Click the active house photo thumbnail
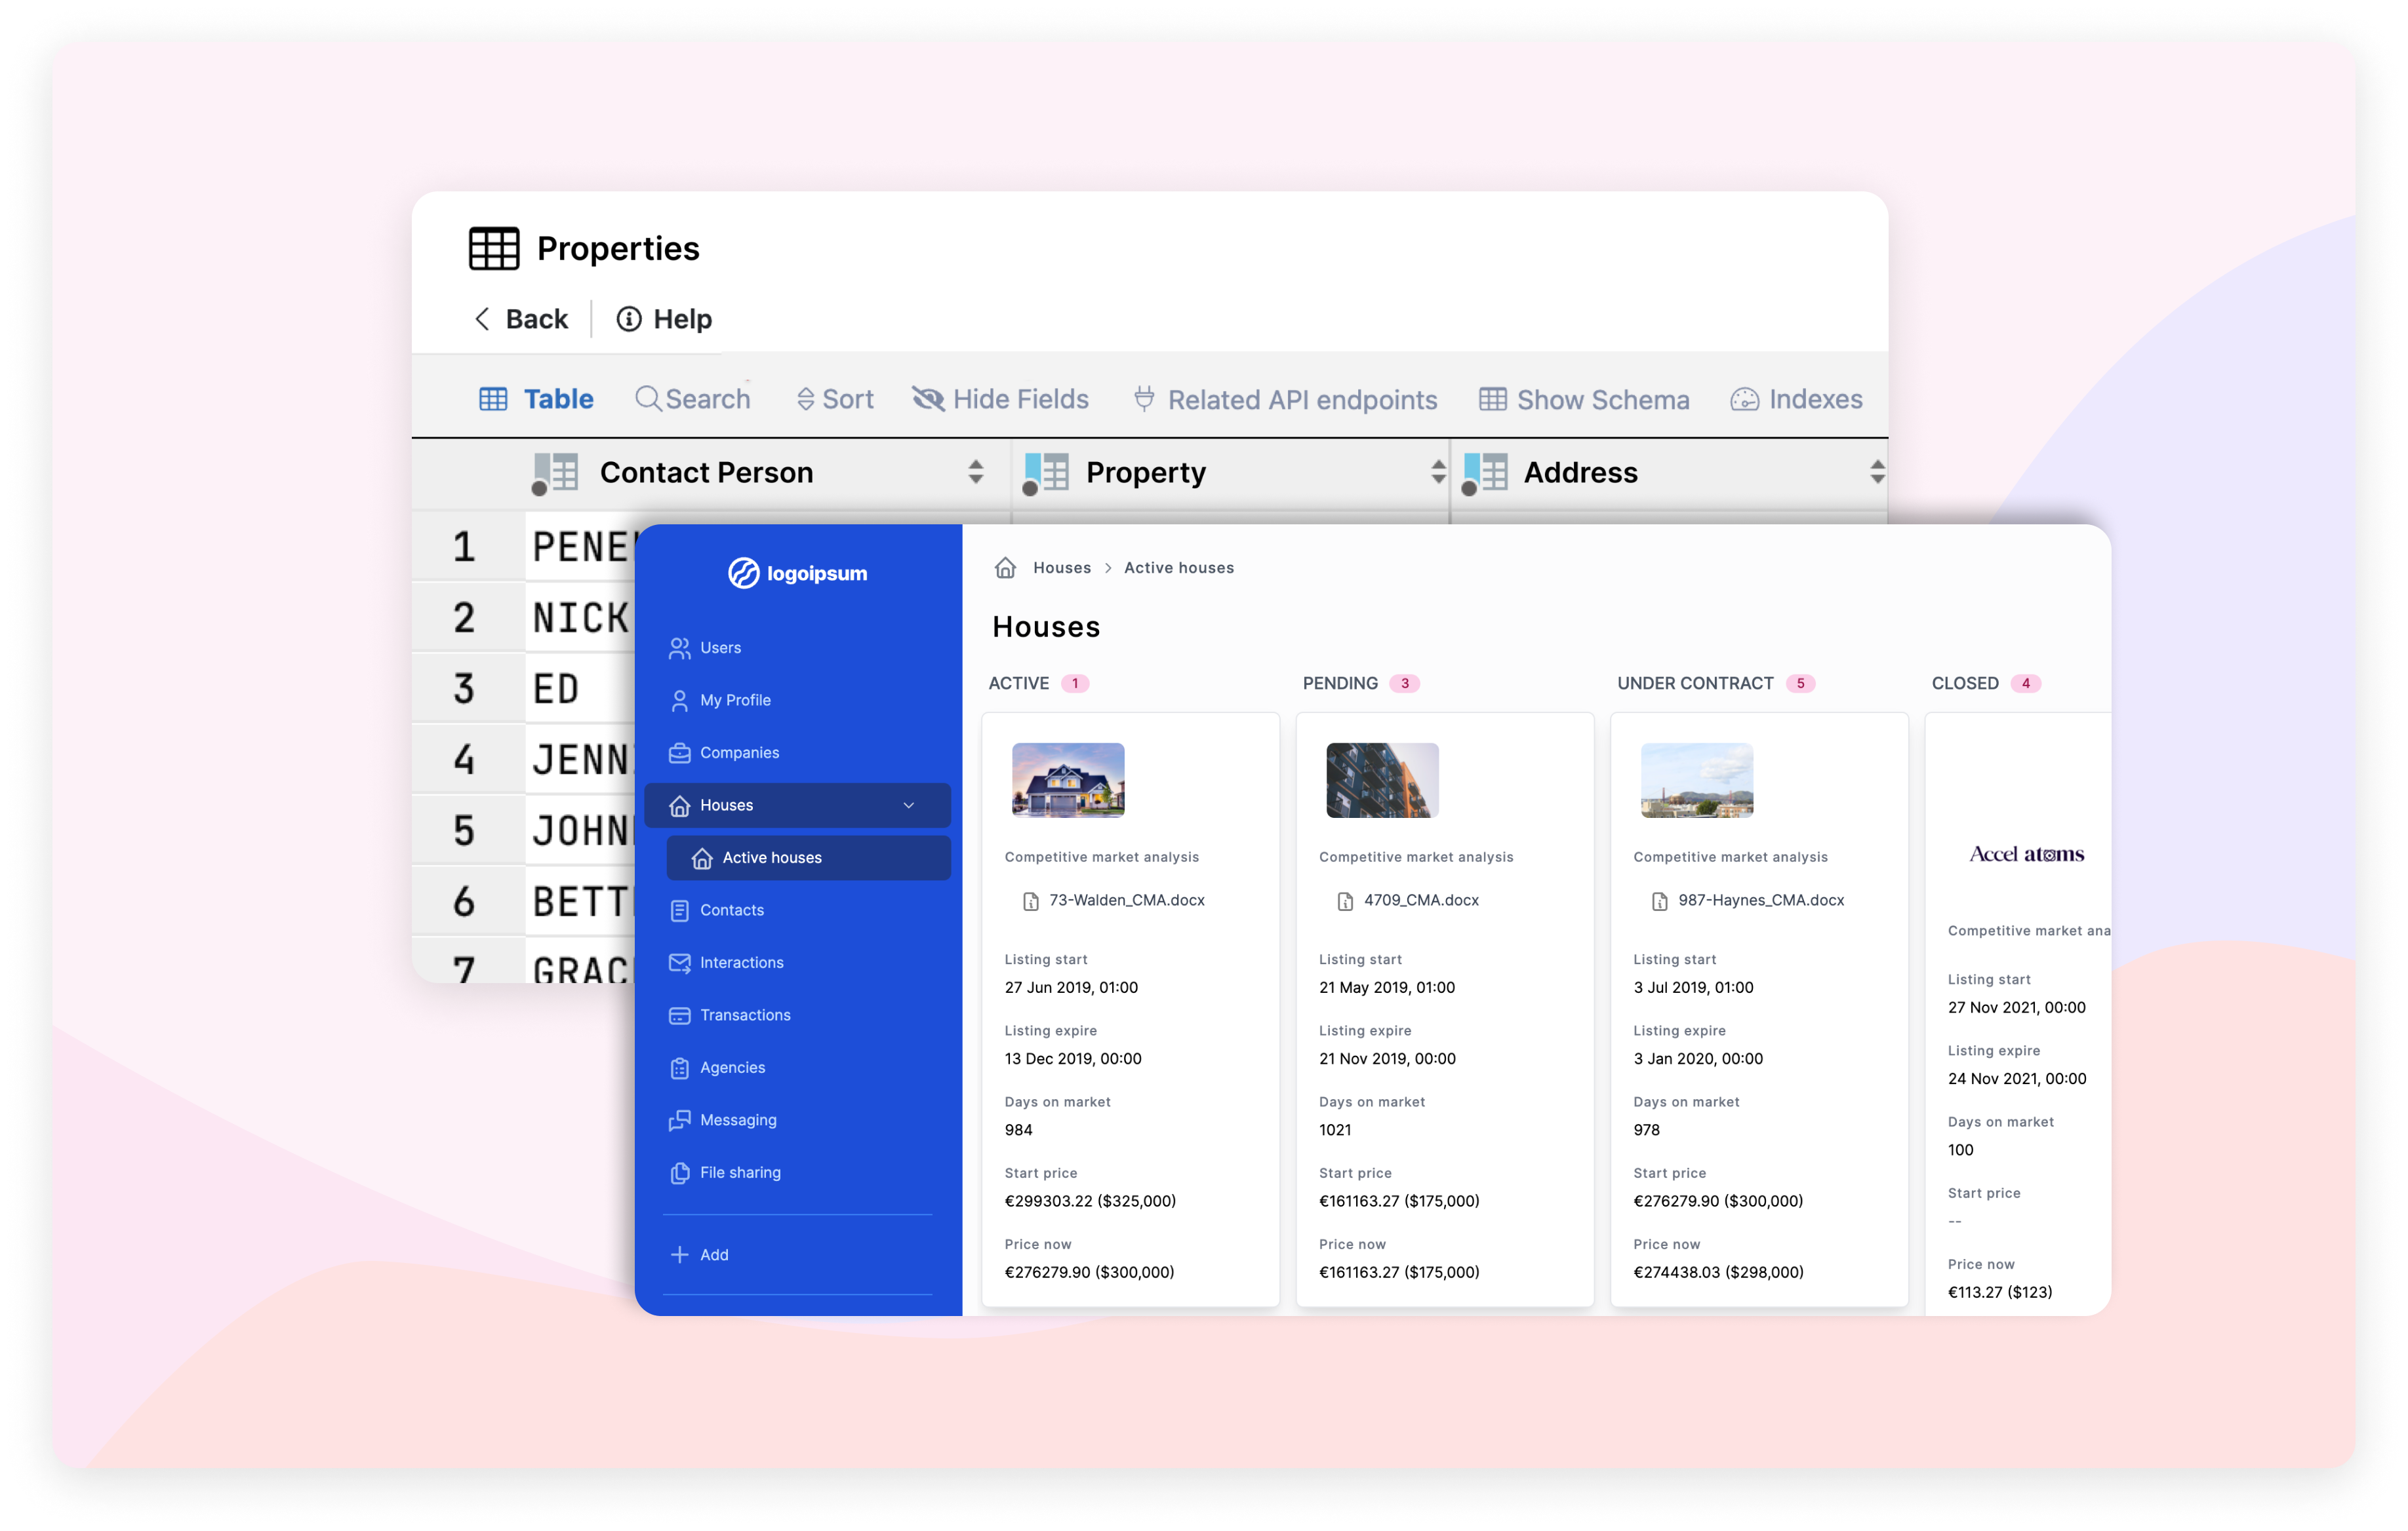This screenshot has height=1531, width=2408. pos(1067,781)
